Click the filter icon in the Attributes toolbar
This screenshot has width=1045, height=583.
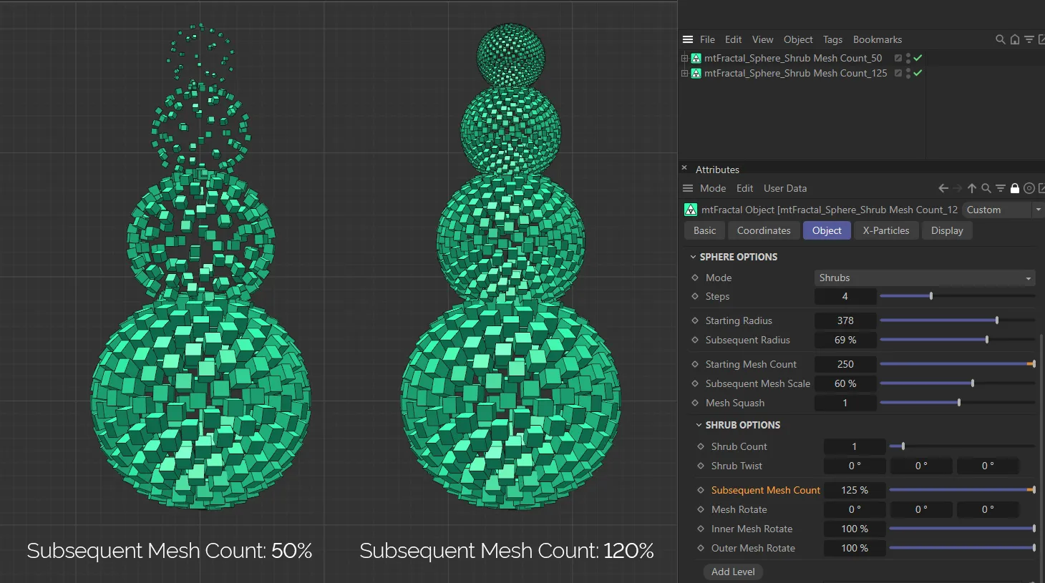point(1001,188)
